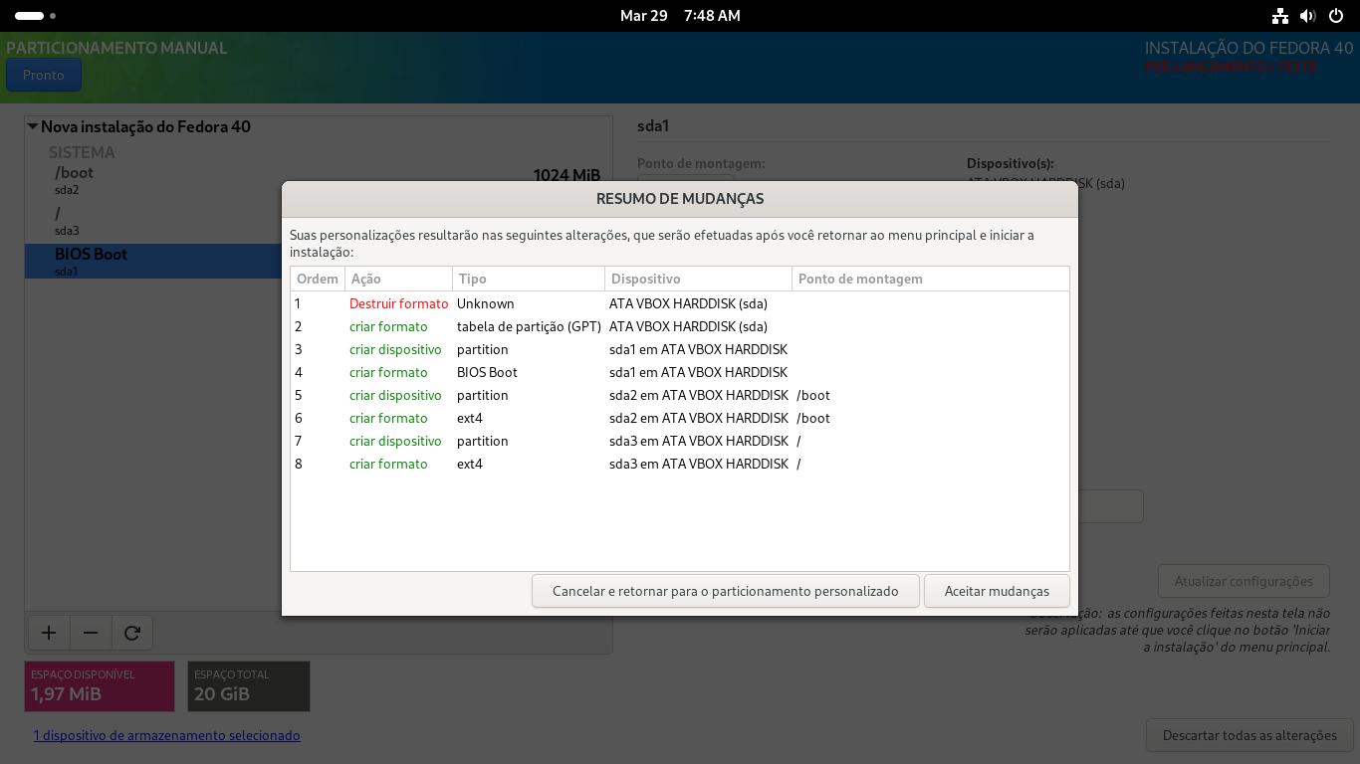This screenshot has height=764, width=1360.
Task: Click the ESPAÇO DISPONÍVEL 1,97 MiB box
Action: (x=100, y=686)
